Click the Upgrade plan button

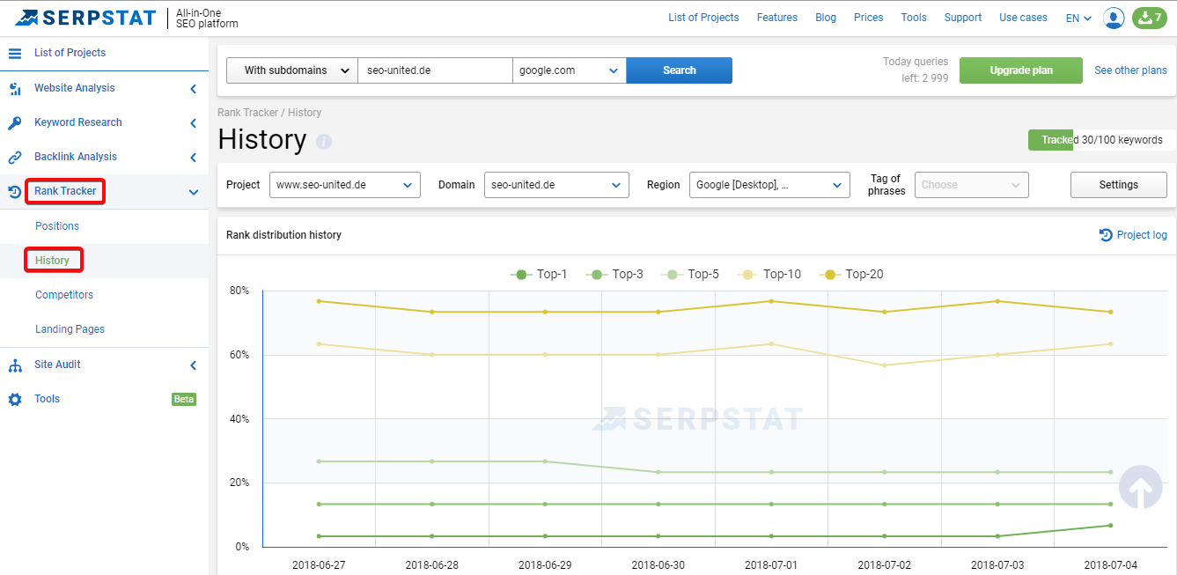[x=1021, y=70]
